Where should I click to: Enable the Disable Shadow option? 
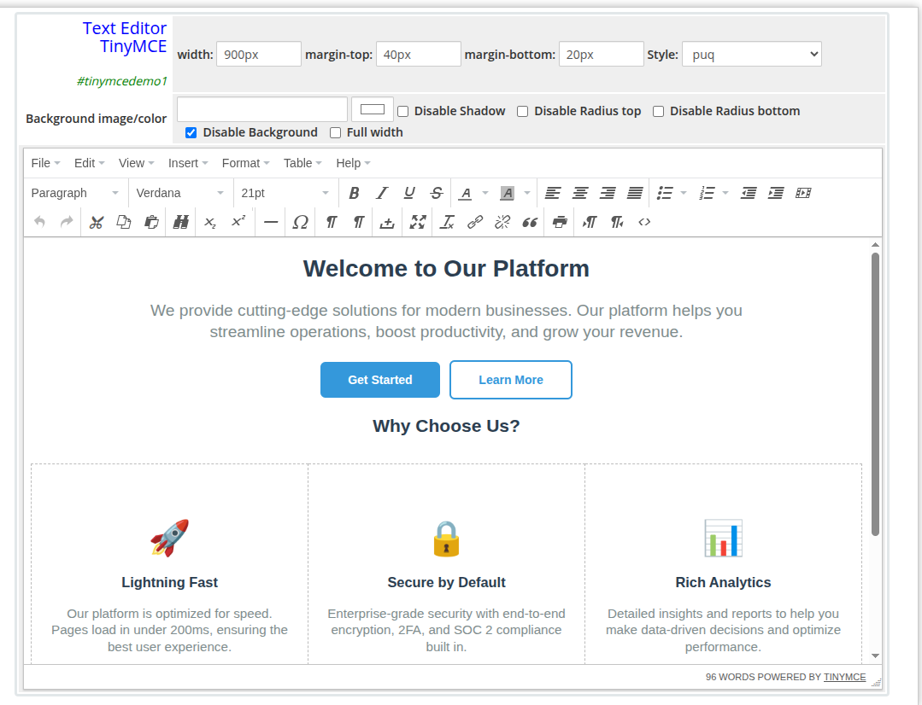coord(402,111)
